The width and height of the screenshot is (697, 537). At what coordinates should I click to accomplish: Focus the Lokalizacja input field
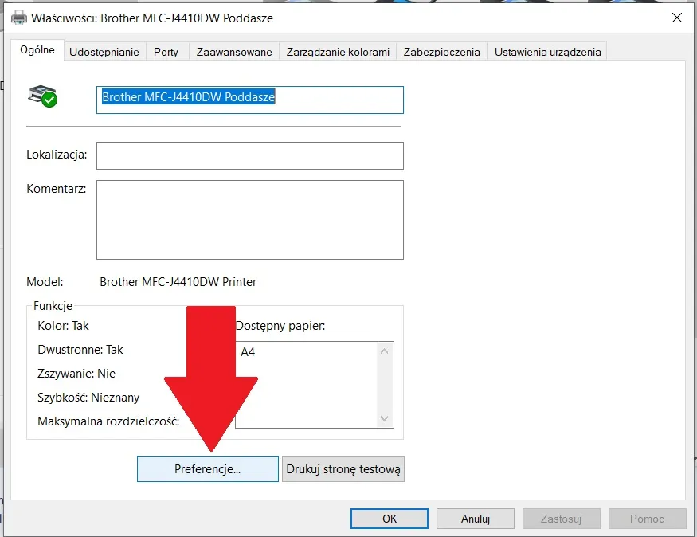pyautogui.click(x=249, y=155)
